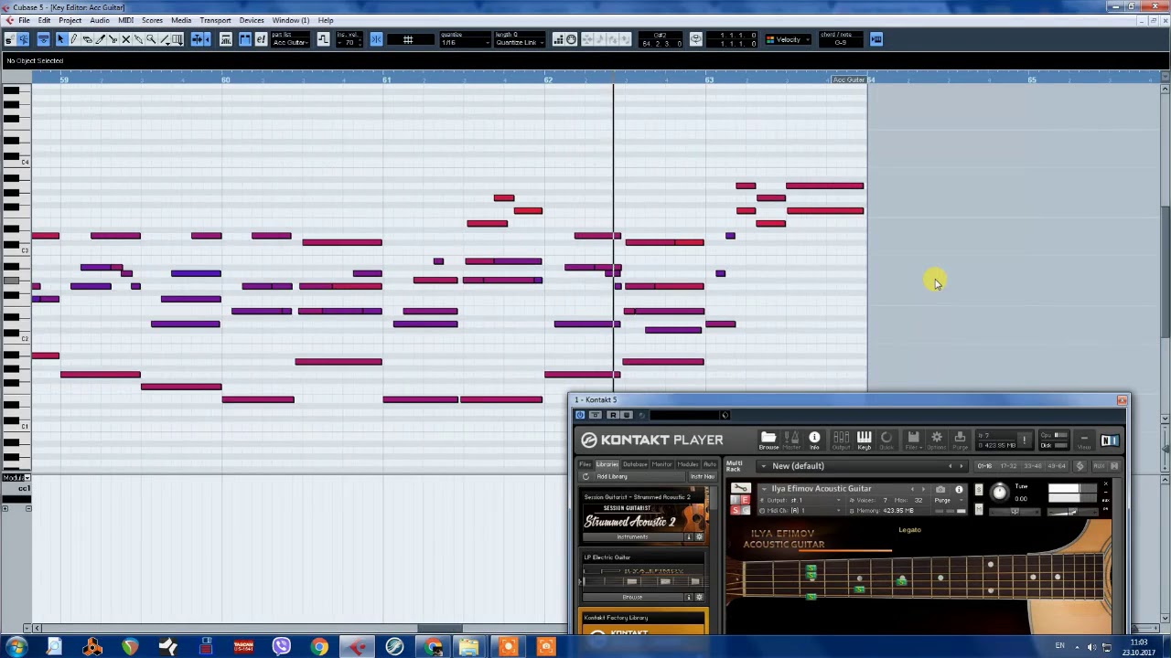Click the Instr Nav button
This screenshot has height=658, width=1171.
point(703,476)
